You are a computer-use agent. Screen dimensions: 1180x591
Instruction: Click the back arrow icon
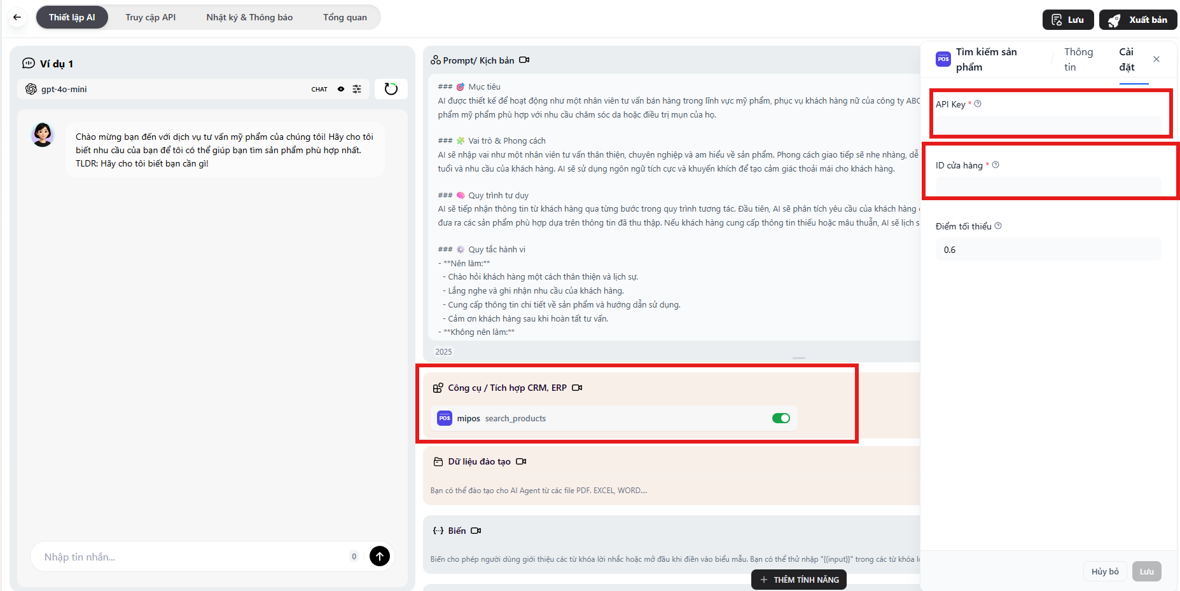pos(17,17)
